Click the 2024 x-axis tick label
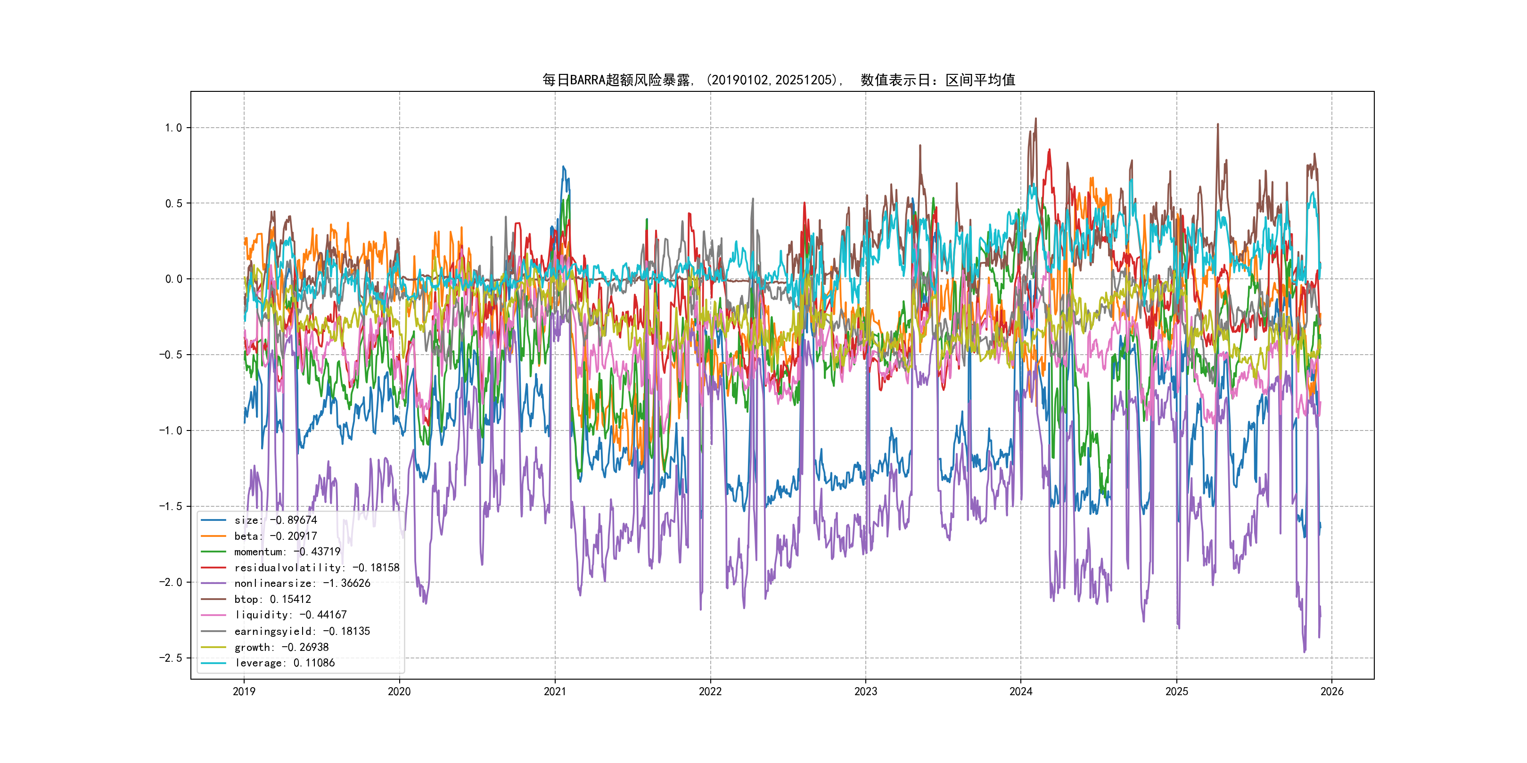This screenshot has width=1527, height=763. point(1021,691)
